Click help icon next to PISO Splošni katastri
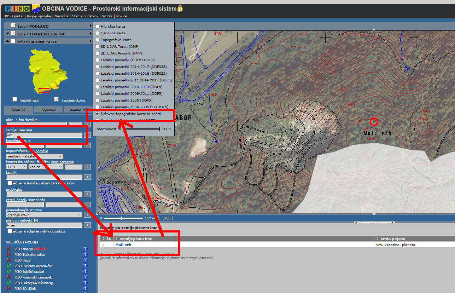 pyautogui.click(x=85, y=271)
